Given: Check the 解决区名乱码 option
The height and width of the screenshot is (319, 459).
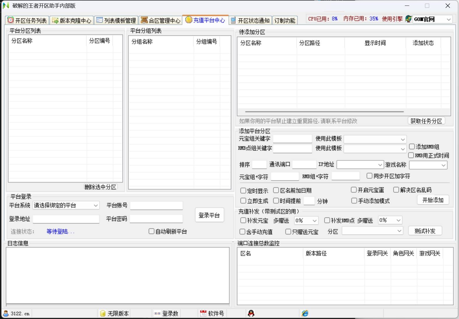Looking at the screenshot, I should (396, 190).
